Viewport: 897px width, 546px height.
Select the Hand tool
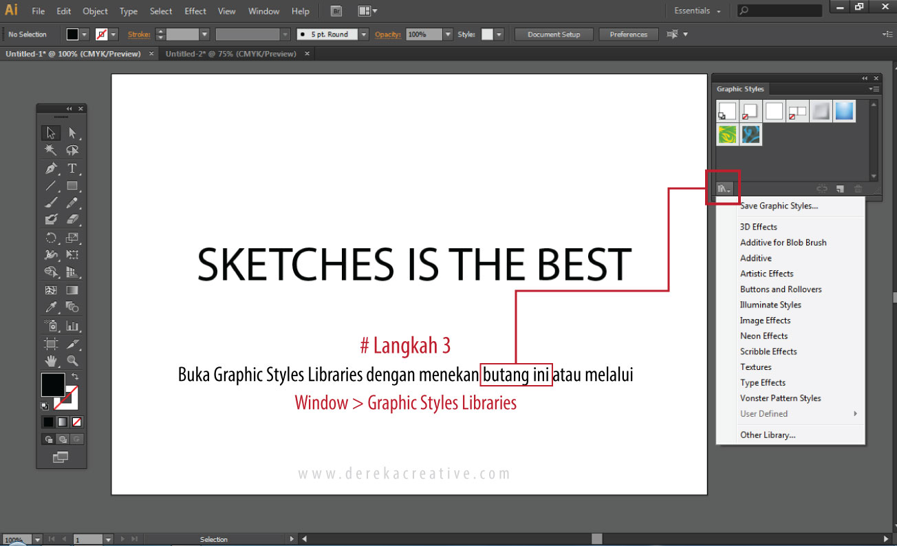[51, 360]
